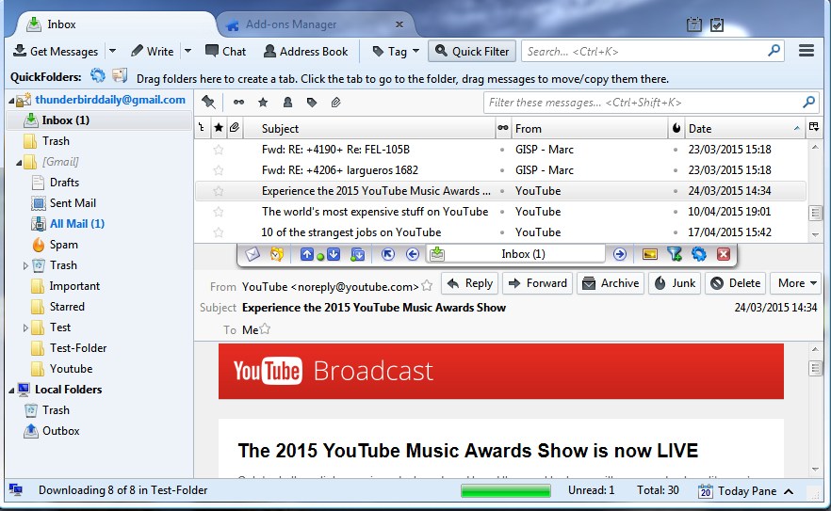Go to next folder right arrow
The width and height of the screenshot is (831, 511).
pyautogui.click(x=620, y=254)
